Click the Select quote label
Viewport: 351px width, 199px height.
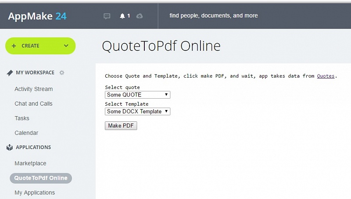coord(122,87)
